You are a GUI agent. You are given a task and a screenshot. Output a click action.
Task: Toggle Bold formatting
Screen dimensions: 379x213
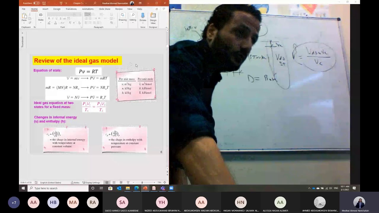click(x=49, y=18)
